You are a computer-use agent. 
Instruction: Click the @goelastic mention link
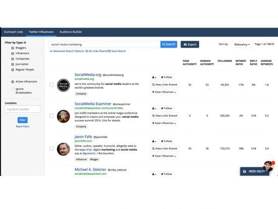pyautogui.click(x=89, y=153)
